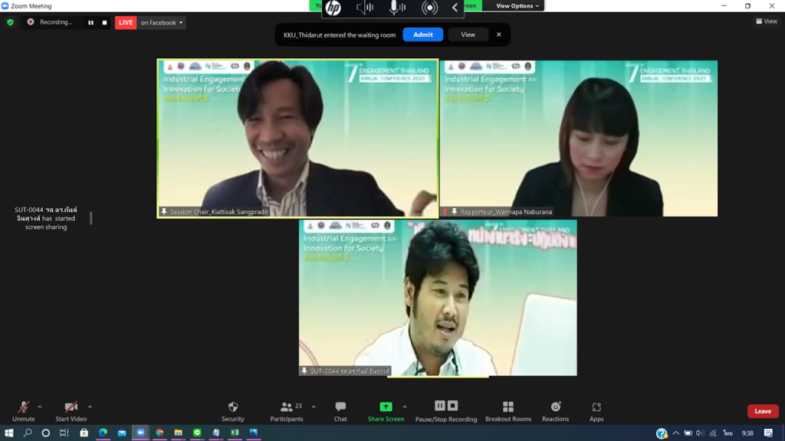Open the Windows Start menu
The width and height of the screenshot is (785, 441).
[9, 433]
